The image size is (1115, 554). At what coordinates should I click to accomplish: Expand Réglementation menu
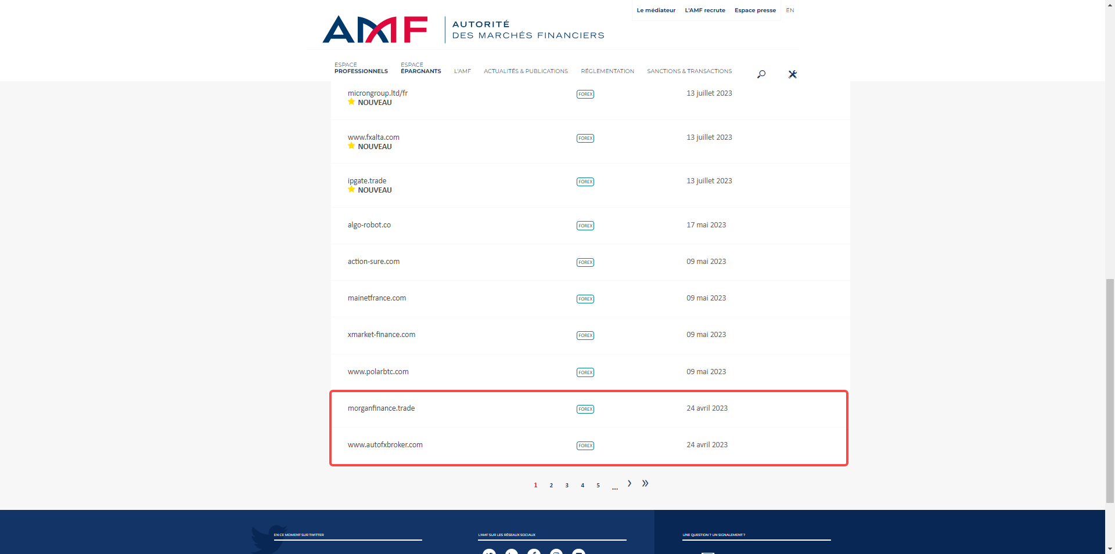coord(607,71)
